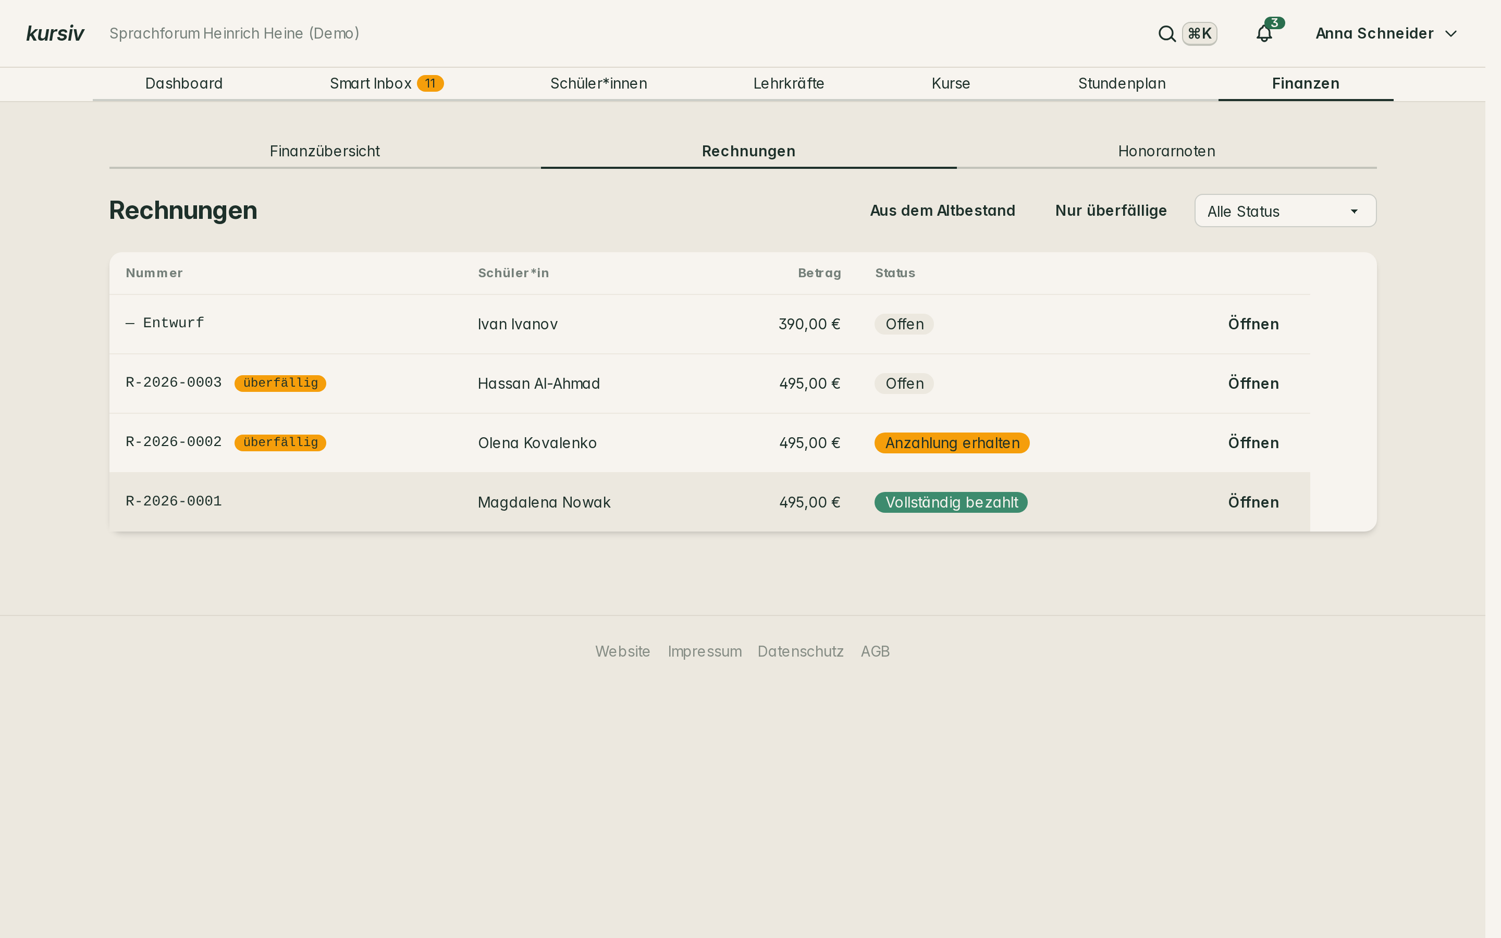Click the kursiv logo
The height and width of the screenshot is (938, 1501).
(55, 33)
